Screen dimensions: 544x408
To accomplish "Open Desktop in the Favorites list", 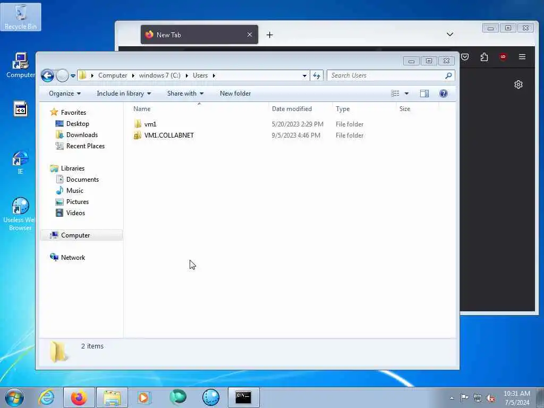I will [x=78, y=123].
